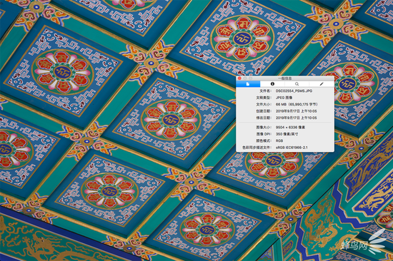Click the inspector window title bar
Screen dimensions: 393x261
(285, 78)
